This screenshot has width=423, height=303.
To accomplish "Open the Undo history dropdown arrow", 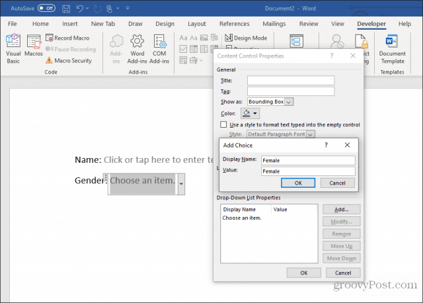I will pyautogui.click(x=87, y=9).
